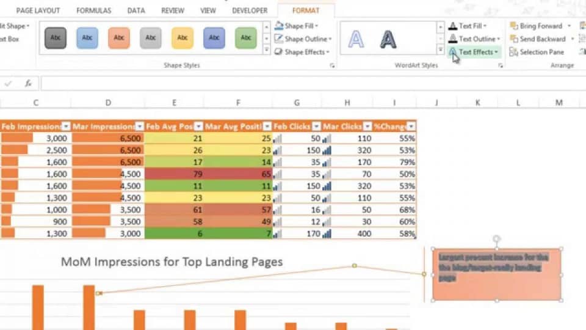586x330 pixels.
Task: Open the Text Fill dropdown arrow
Action: click(485, 26)
